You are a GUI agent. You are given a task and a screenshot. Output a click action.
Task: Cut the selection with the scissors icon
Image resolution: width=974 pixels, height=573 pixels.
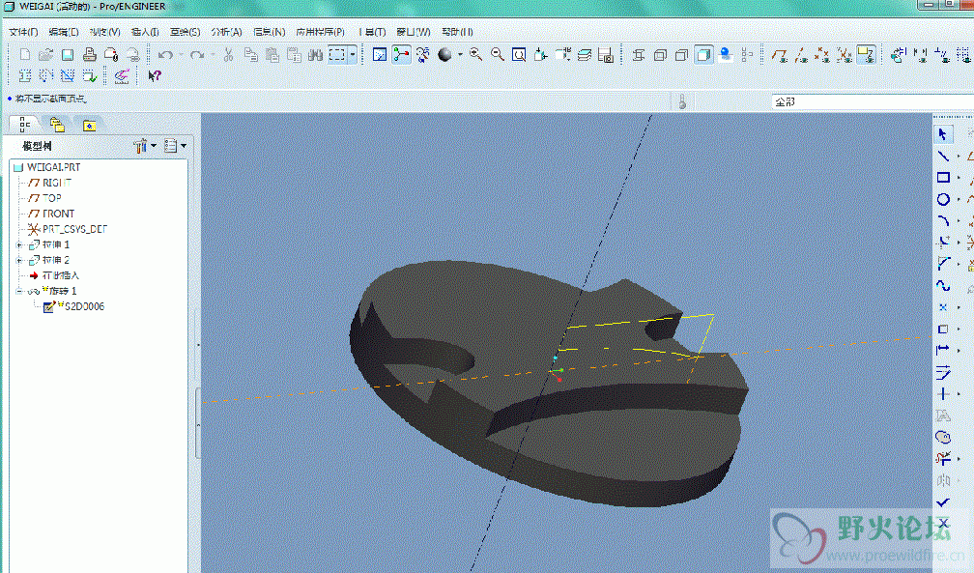point(229,55)
